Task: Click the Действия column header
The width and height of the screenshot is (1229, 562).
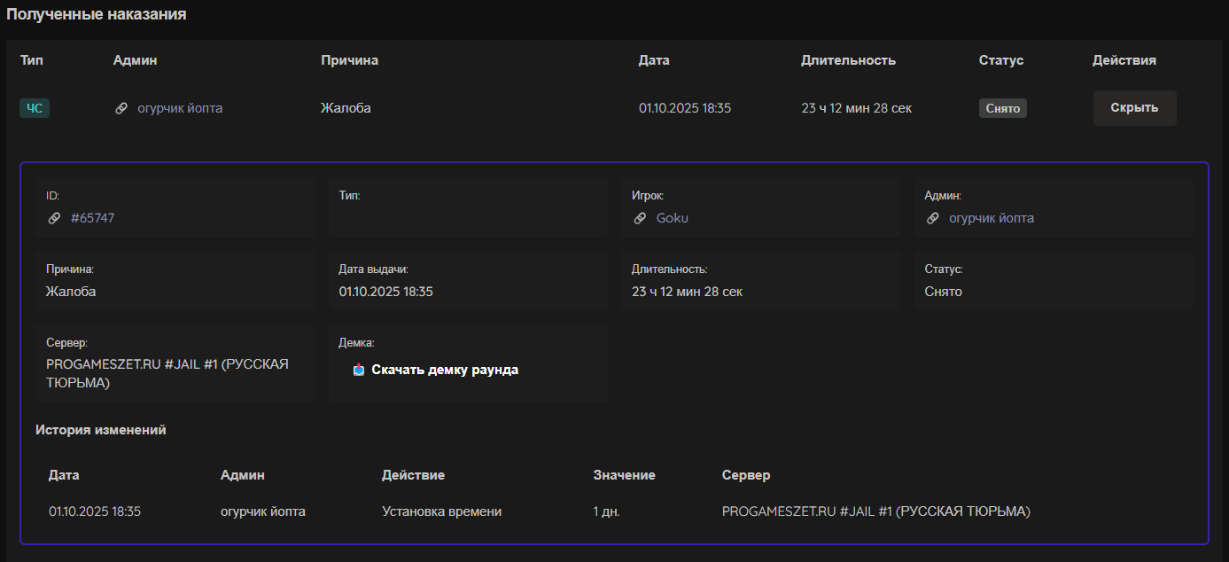Action: click(x=1124, y=60)
